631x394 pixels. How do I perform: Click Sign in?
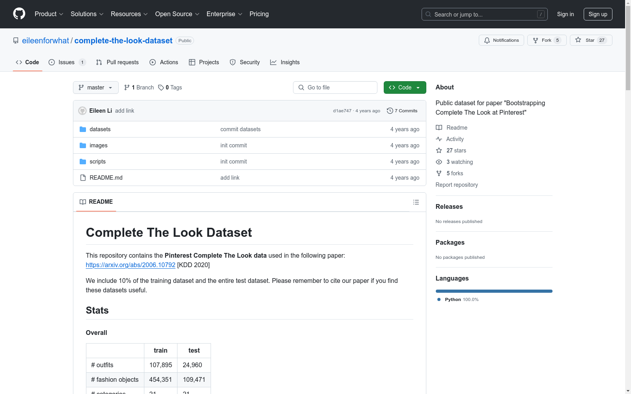pos(566,14)
